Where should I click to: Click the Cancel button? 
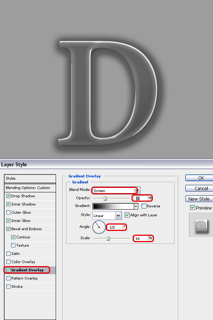tap(201, 188)
